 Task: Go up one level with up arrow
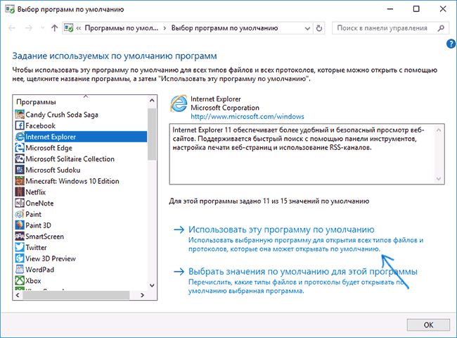point(54,28)
